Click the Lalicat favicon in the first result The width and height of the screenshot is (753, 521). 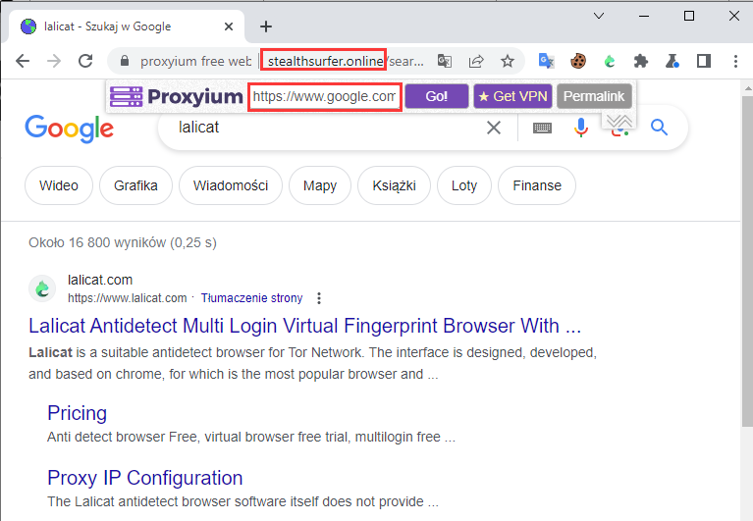42,288
